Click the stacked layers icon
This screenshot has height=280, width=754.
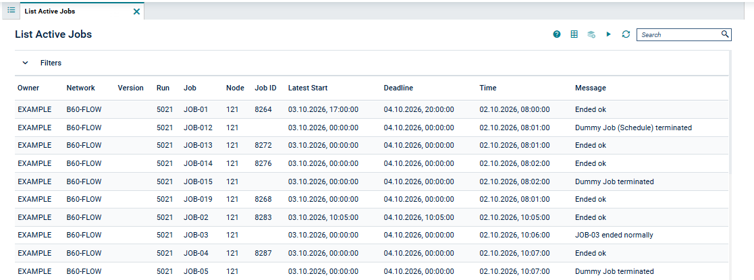click(x=591, y=34)
